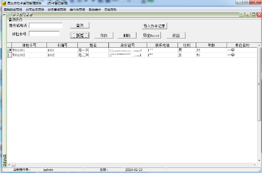Click the horizontal scroll-right arrow
The image size is (262, 174).
point(255,165)
